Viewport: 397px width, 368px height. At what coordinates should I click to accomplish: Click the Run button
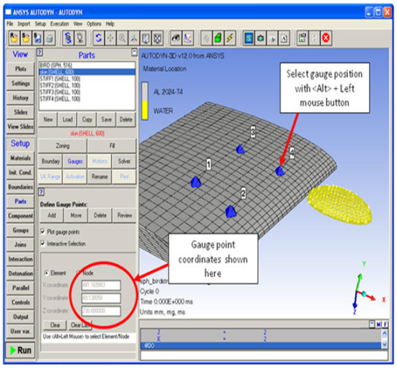click(x=20, y=350)
